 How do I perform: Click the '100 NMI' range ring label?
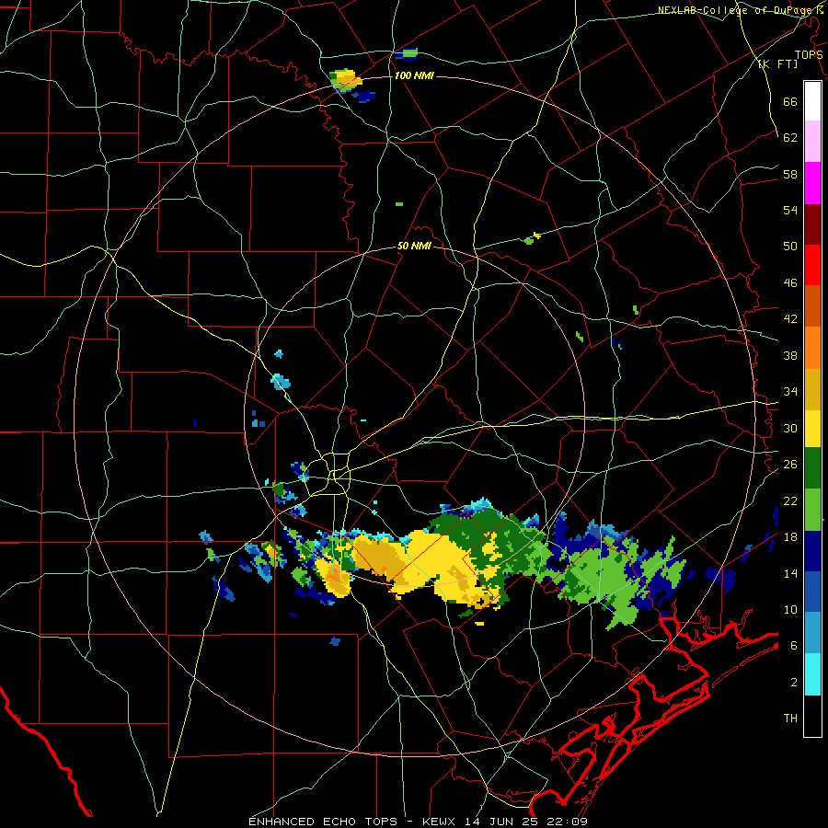(x=413, y=75)
